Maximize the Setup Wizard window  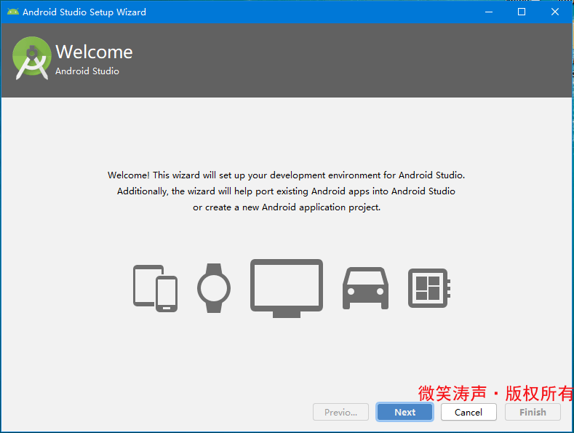tap(522, 12)
